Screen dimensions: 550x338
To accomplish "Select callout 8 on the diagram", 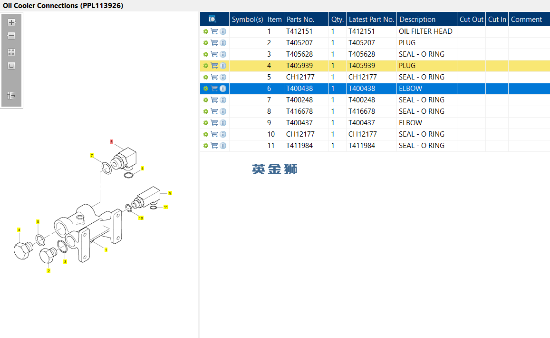I will pos(142,169).
